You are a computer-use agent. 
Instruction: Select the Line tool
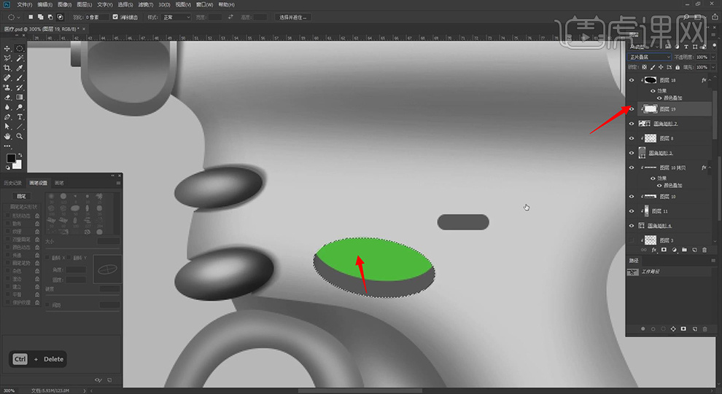(x=20, y=127)
